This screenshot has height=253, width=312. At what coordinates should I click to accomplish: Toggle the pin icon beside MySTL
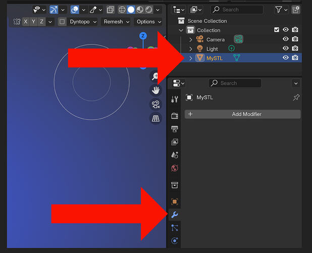point(296,98)
